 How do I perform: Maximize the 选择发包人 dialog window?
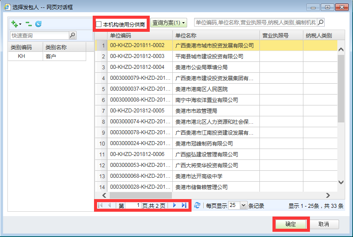click(327, 7)
